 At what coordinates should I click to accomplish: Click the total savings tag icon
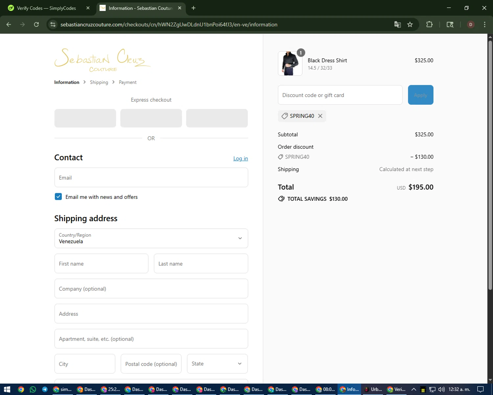tap(281, 199)
